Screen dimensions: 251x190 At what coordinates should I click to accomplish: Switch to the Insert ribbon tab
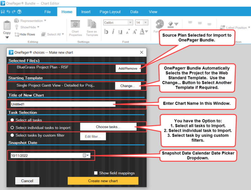pos(86,12)
